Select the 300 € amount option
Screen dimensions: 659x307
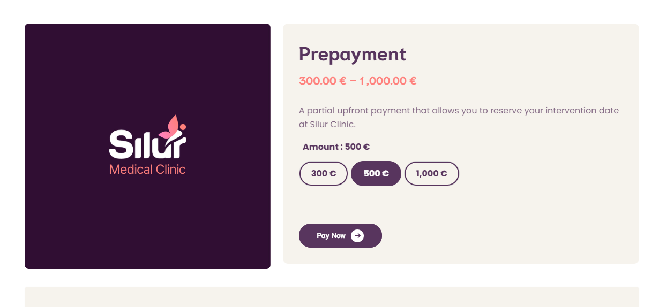click(324, 173)
